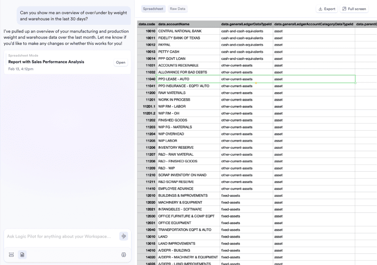Select the data.generalLedgerDataTypeId column header
The height and width of the screenshot is (265, 377).
tap(246, 24)
